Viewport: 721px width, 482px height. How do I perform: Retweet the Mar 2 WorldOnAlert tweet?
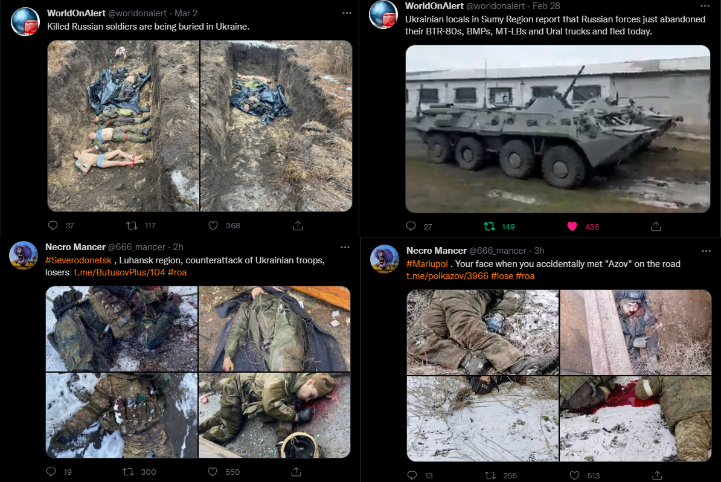click(132, 225)
